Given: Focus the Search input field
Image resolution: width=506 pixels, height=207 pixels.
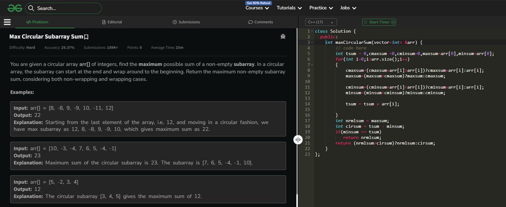Looking at the screenshot, I should point(63,8).
